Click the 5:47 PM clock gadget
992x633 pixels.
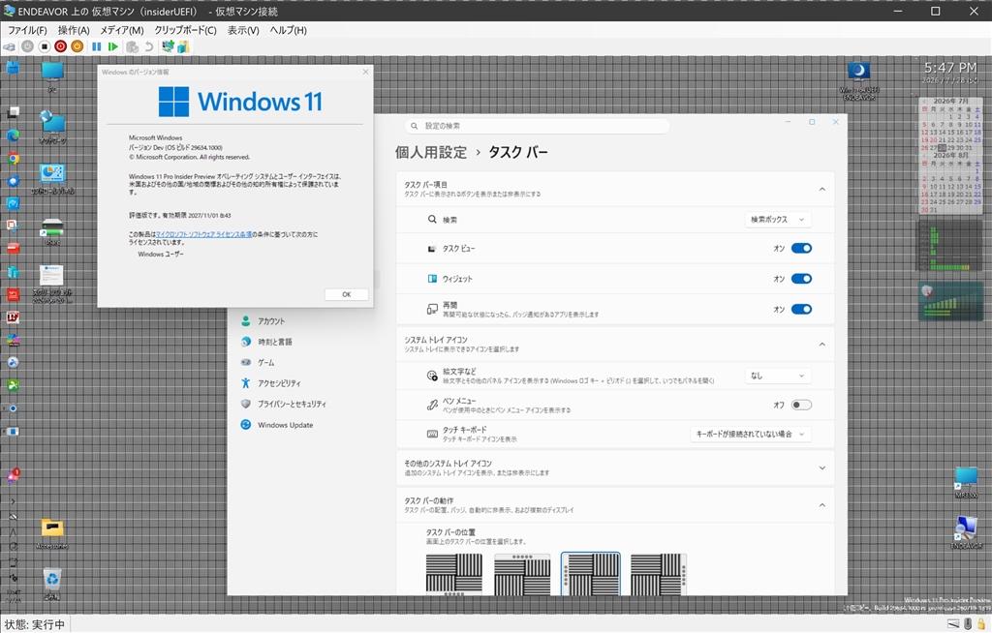click(x=950, y=72)
